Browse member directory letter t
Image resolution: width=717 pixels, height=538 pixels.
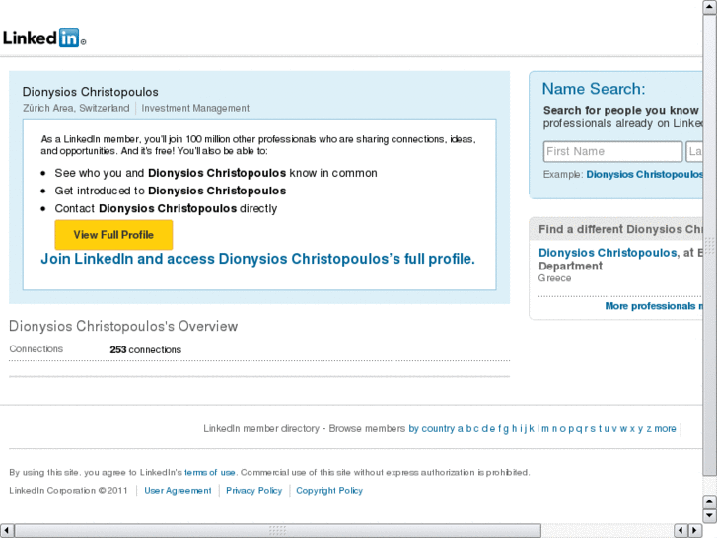point(600,429)
